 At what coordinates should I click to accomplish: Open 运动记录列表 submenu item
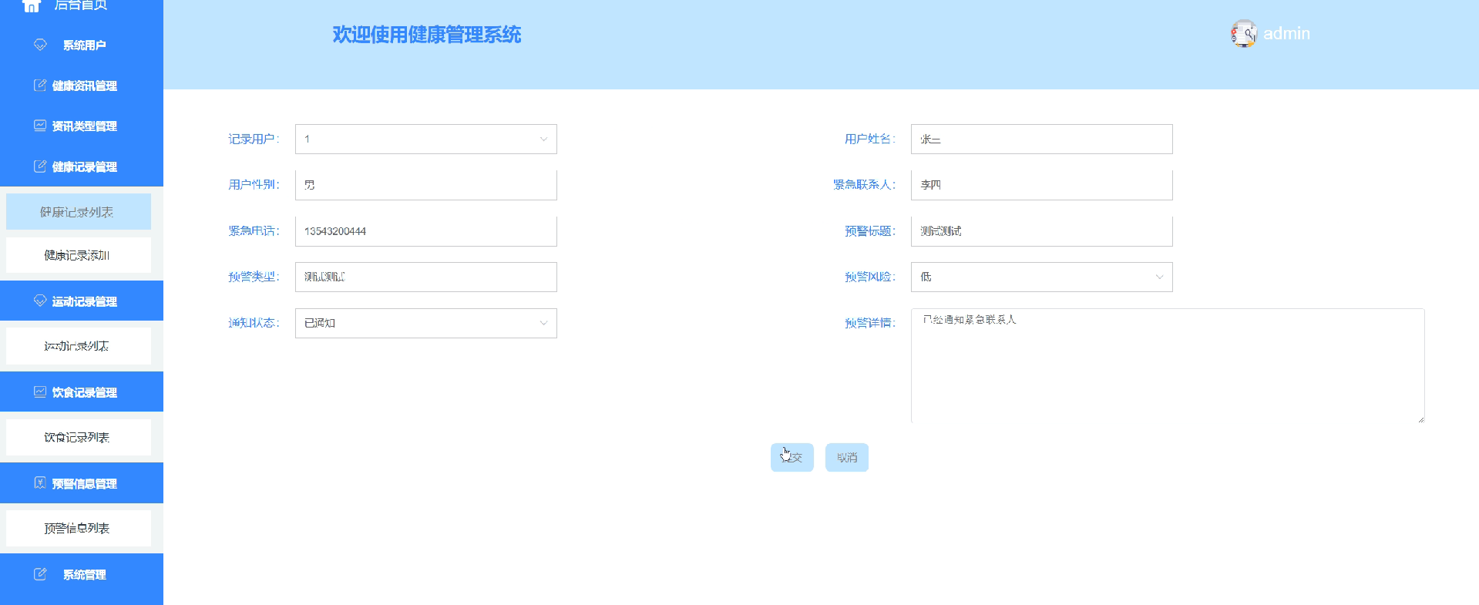point(79,346)
